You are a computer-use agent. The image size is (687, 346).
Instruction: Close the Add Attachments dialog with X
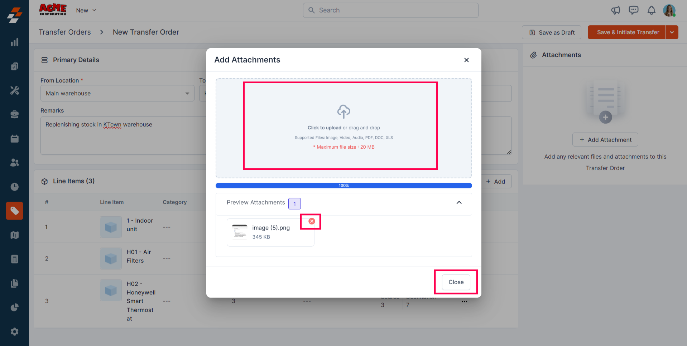466,60
